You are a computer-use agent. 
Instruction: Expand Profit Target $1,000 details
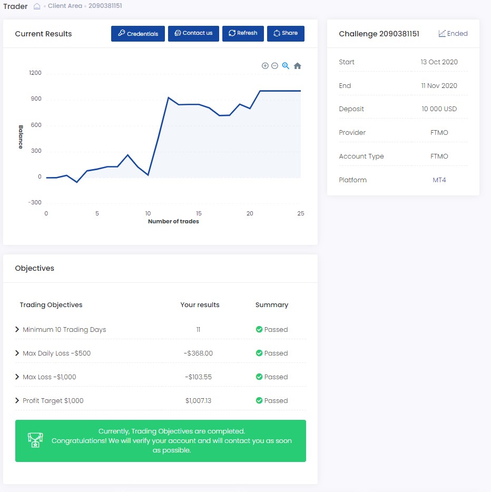[17, 401]
